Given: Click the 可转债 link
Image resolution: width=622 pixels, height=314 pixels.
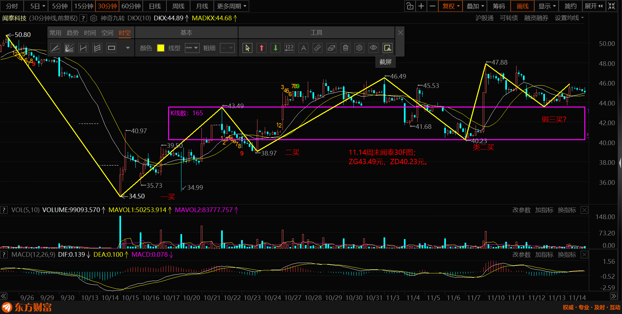Looking at the screenshot, I should [x=509, y=18].
